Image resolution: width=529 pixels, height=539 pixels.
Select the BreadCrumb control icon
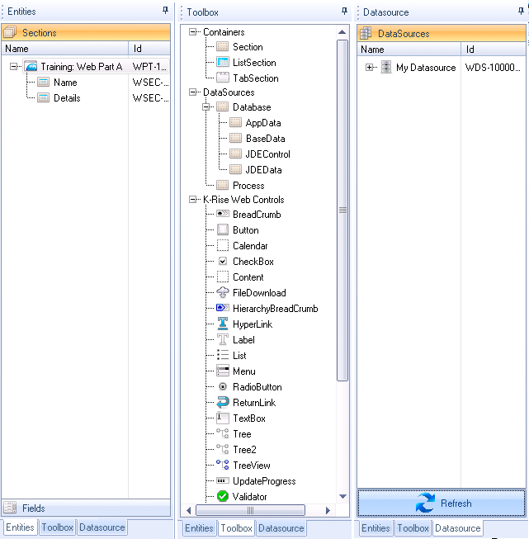coord(222,214)
